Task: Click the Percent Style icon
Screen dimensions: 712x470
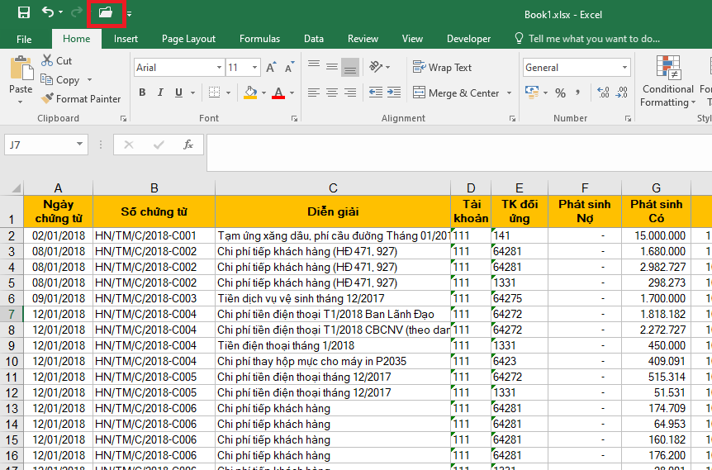Action: click(x=560, y=93)
